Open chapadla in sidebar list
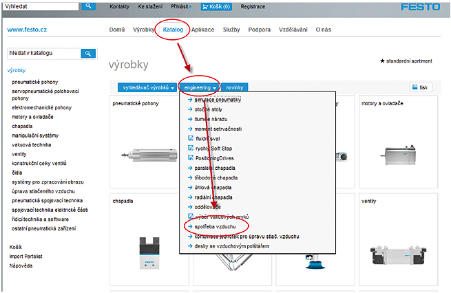451x293 pixels. [x=22, y=127]
